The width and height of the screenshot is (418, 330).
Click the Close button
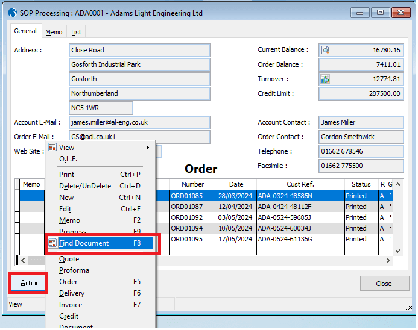pos(384,284)
